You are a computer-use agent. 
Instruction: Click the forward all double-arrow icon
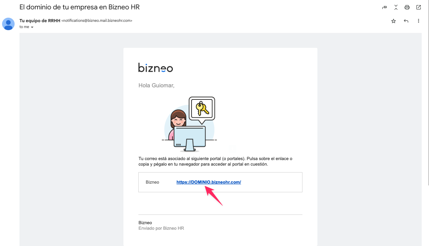385,7
